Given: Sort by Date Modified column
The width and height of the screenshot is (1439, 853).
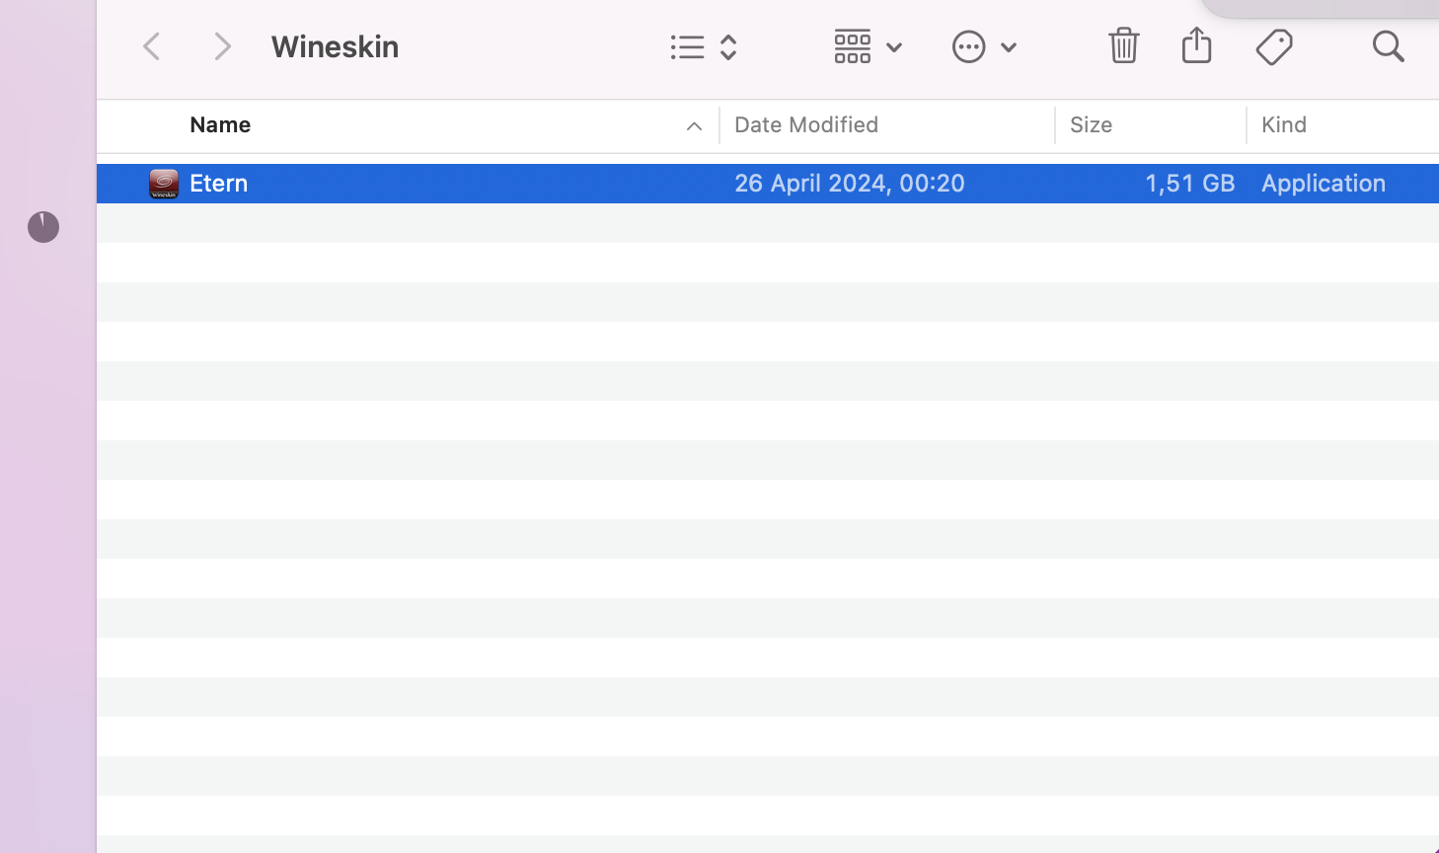Looking at the screenshot, I should point(806,125).
